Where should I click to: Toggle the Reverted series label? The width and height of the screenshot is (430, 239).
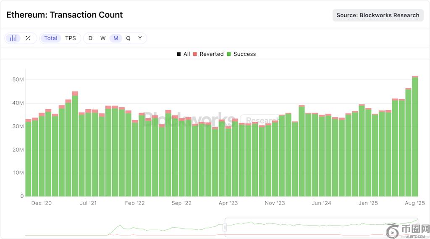212,54
